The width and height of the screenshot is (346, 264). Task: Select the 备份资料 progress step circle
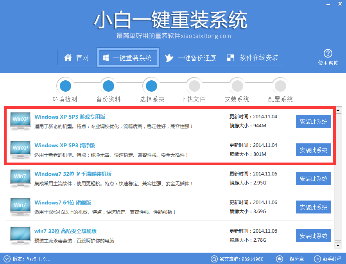(108, 86)
